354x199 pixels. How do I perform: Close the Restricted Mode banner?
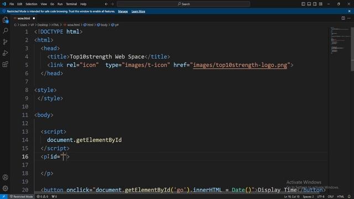point(349,11)
